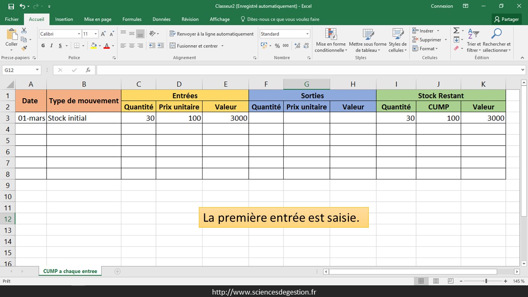Viewport: 528px width, 297px height.
Task: Select the Format Painter brush icon
Action: 24,48
